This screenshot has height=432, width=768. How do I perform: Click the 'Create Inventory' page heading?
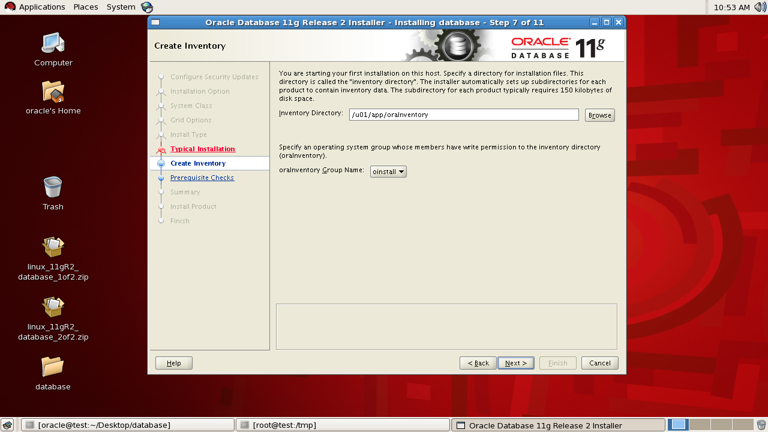point(190,46)
